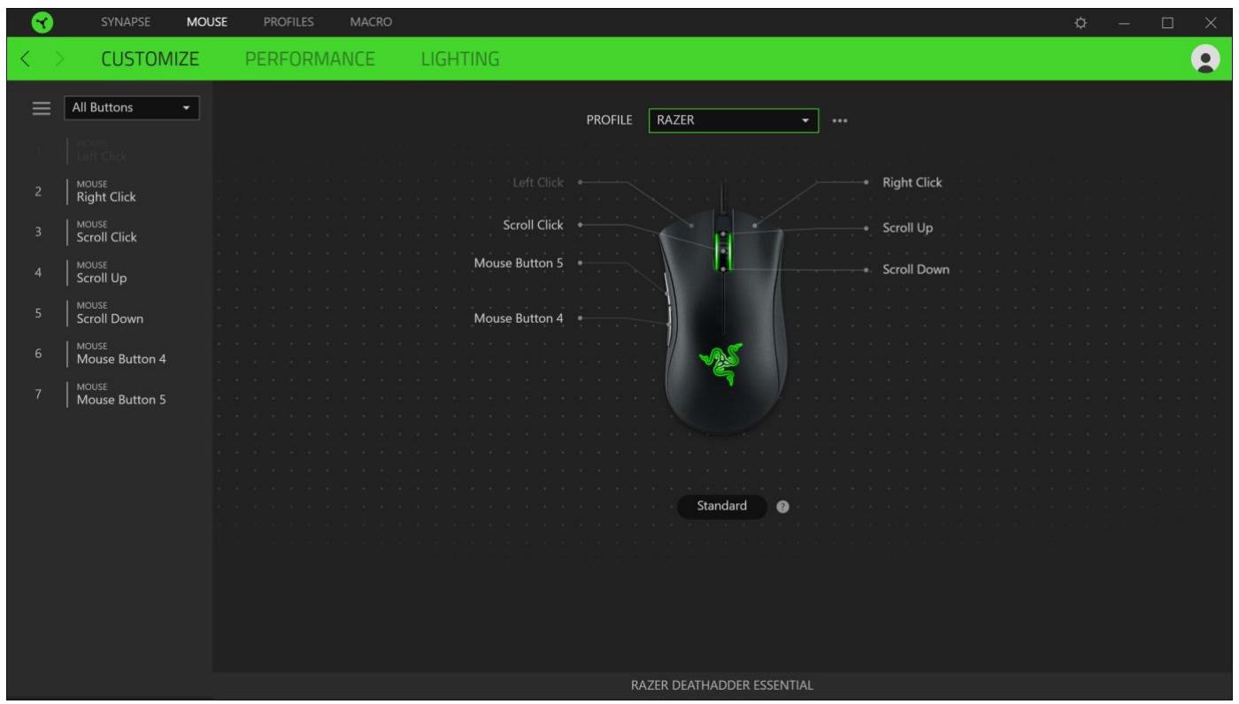Image resolution: width=1239 pixels, height=704 pixels.
Task: Go back with the left arrow
Action: click(x=26, y=60)
